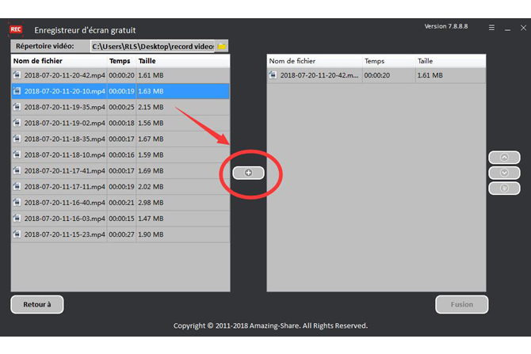Select file 2018-07-20-11-19-35.mp4 in left list
531x354 pixels.
click(x=63, y=107)
